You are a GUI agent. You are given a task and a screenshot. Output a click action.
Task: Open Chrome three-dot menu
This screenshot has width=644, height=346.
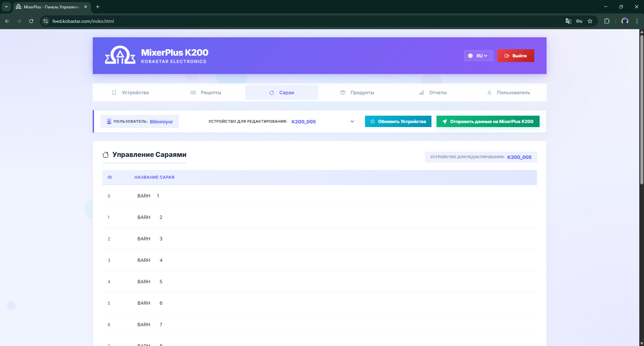click(637, 21)
